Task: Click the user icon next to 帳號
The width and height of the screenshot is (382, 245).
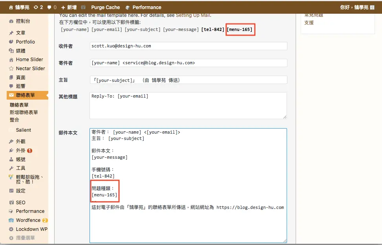Action: click(11, 160)
